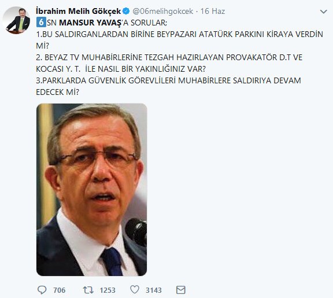View the 1253 retweets count
Screen dimensions: 333x298
point(108,290)
